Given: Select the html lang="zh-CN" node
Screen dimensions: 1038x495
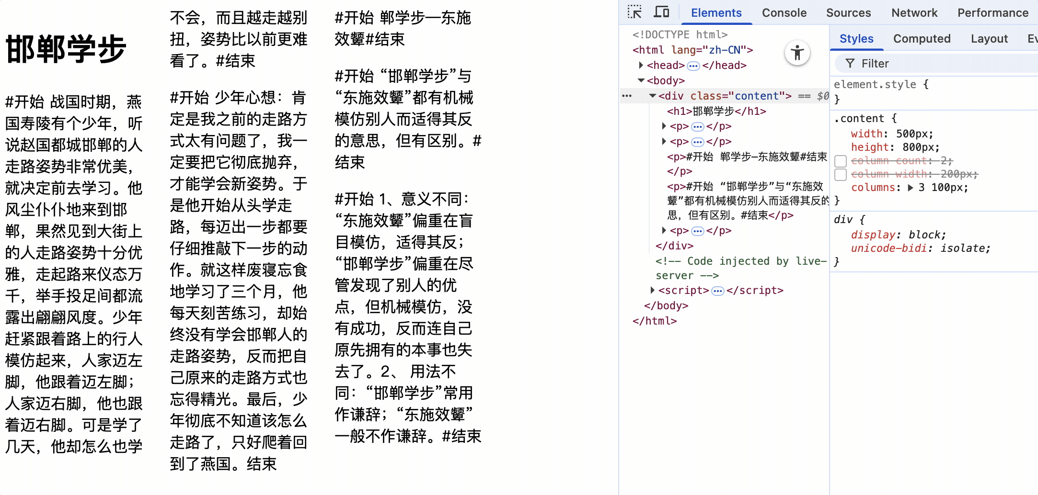Looking at the screenshot, I should (692, 50).
